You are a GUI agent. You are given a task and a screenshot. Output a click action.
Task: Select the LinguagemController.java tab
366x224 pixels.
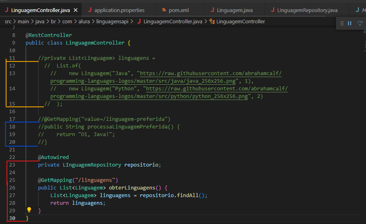[40, 10]
